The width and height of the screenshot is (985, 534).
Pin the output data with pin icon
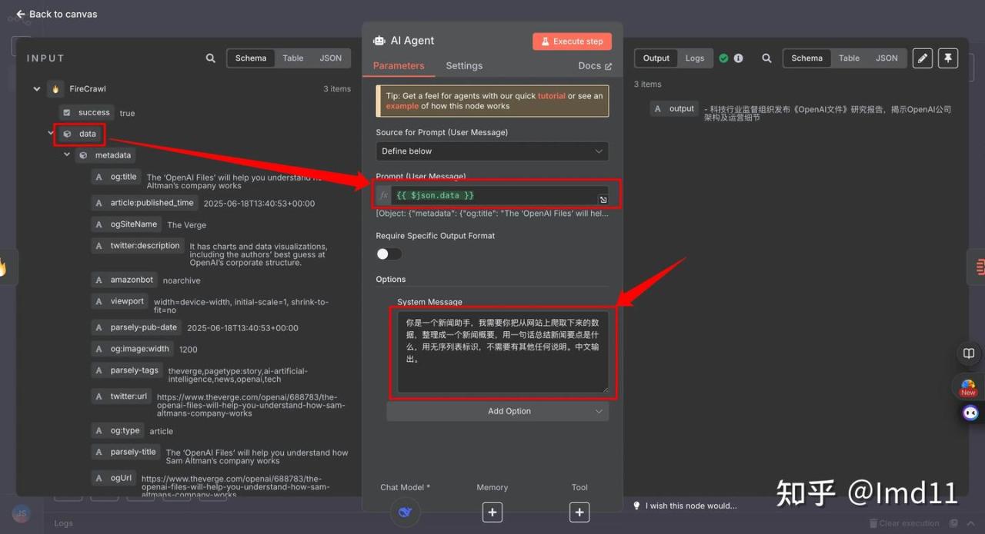[948, 58]
